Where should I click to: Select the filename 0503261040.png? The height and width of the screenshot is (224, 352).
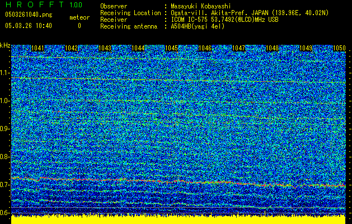coord(29,15)
